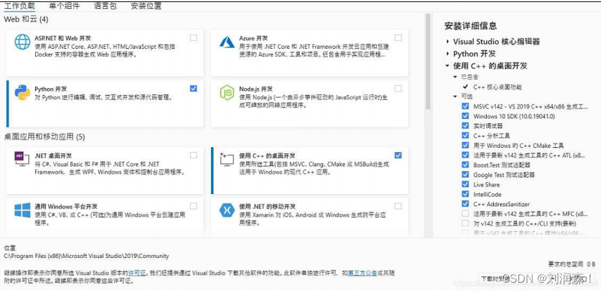Click the Universal Windows Platform logo icon
Image resolution: width=601 pixels, height=291 pixels.
pos(22,210)
